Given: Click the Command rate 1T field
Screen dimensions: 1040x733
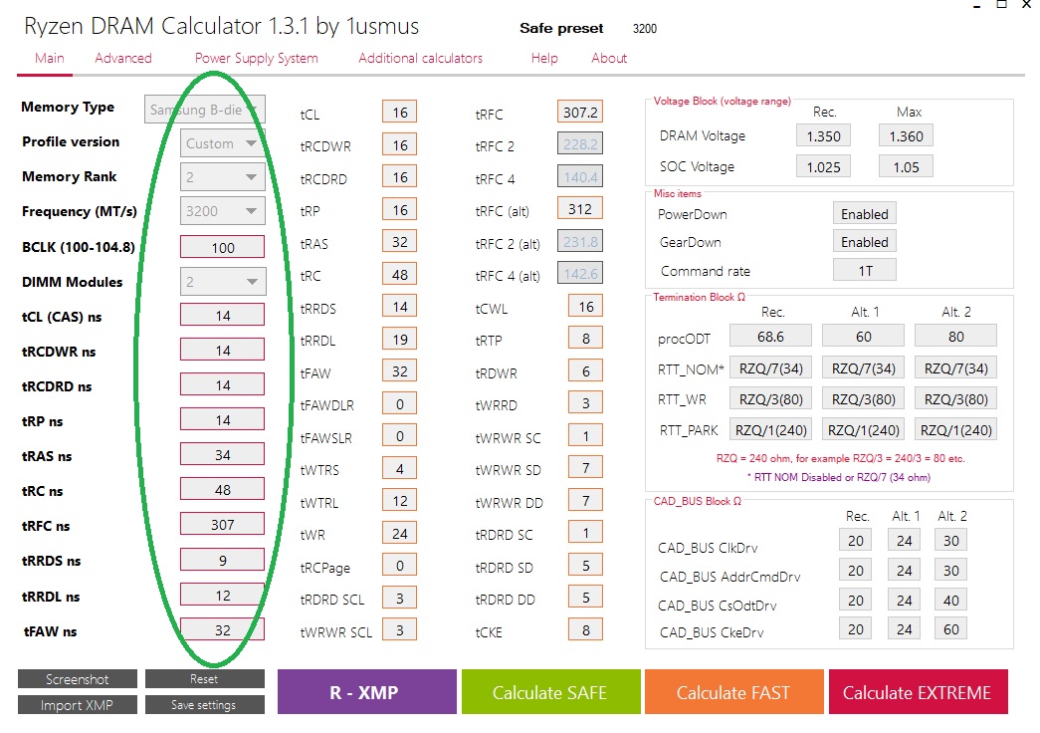Looking at the screenshot, I should [864, 269].
